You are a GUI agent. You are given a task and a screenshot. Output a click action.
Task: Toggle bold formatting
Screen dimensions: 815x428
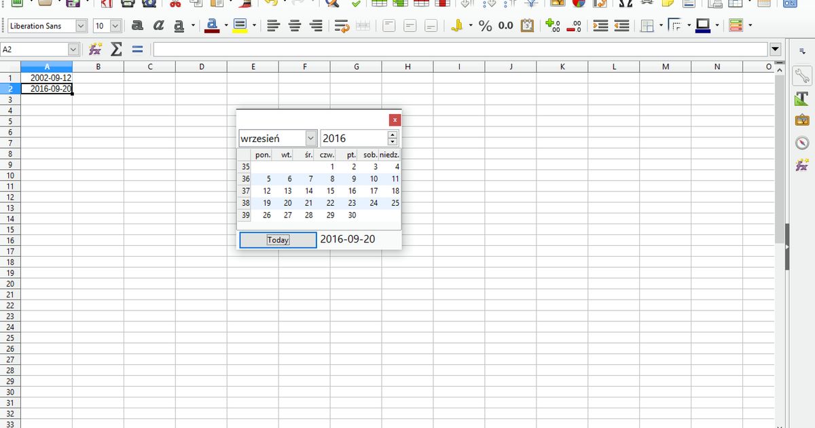coord(137,25)
